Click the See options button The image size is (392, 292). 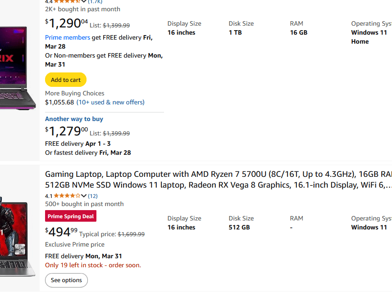pos(66,280)
